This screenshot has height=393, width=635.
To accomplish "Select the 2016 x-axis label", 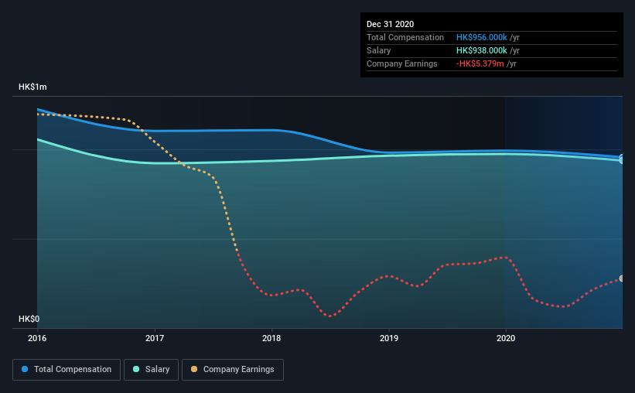I will [x=37, y=338].
